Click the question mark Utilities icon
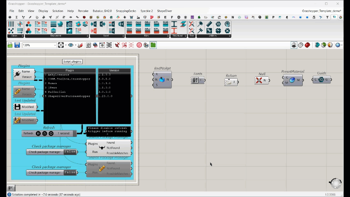 (x=227, y=24)
